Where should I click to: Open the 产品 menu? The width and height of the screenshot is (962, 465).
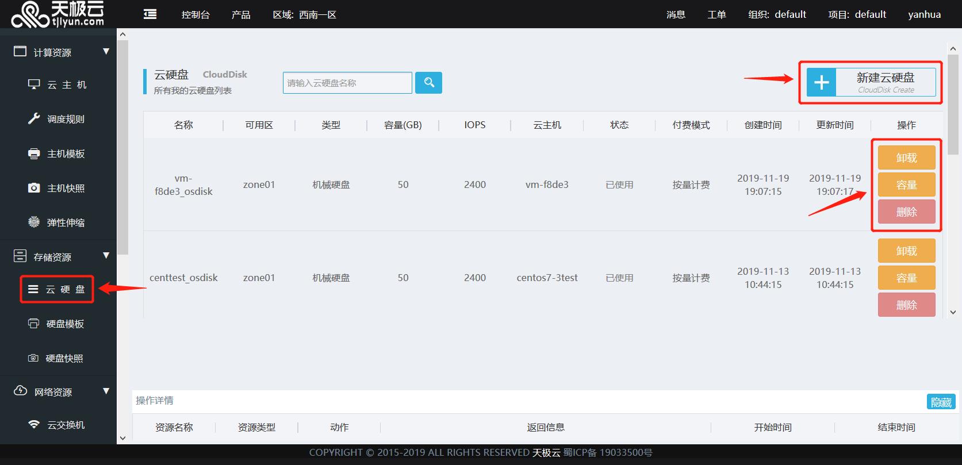tap(241, 14)
